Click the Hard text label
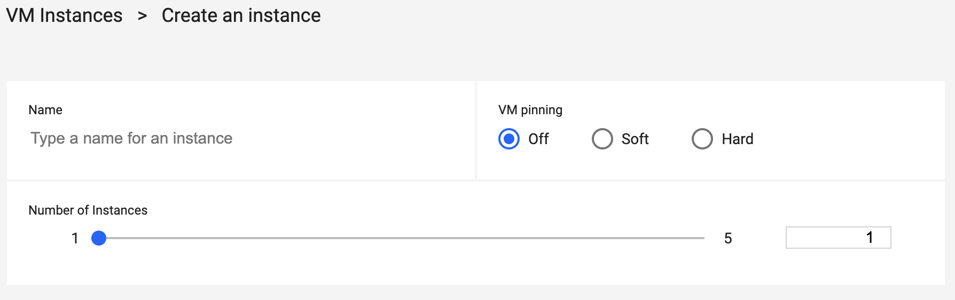This screenshot has height=300, width=955. point(737,139)
